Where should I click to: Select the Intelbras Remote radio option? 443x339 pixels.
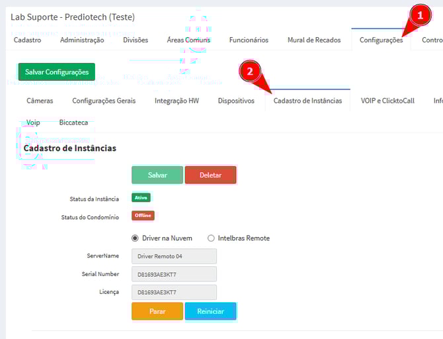pyautogui.click(x=212, y=238)
